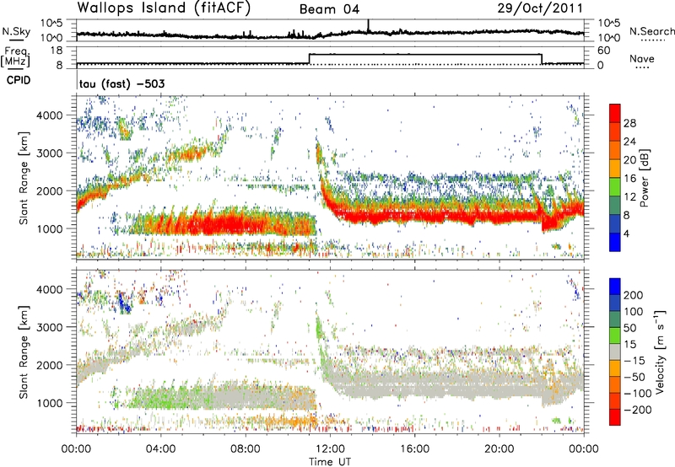Click the leftmost '00:00' time tick label

(x=76, y=449)
